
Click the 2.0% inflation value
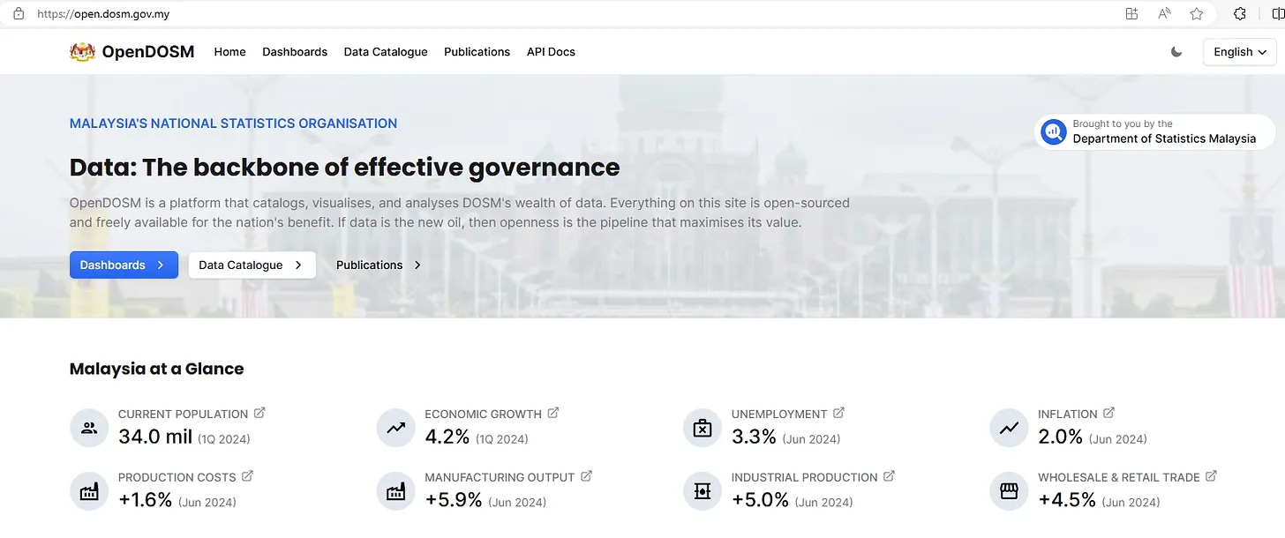point(1060,437)
